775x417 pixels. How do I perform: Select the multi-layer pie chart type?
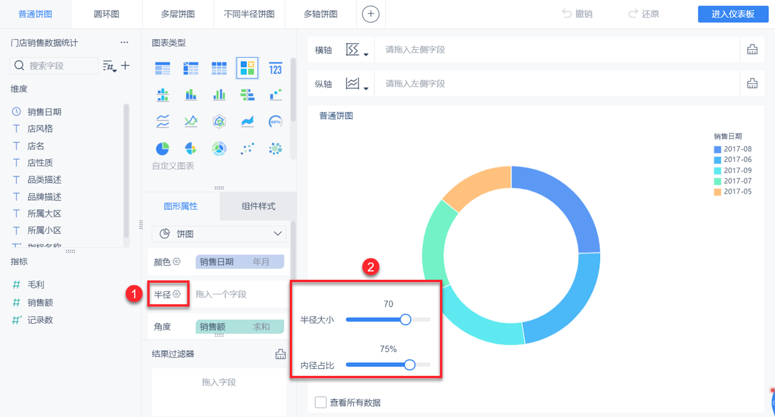[x=219, y=148]
